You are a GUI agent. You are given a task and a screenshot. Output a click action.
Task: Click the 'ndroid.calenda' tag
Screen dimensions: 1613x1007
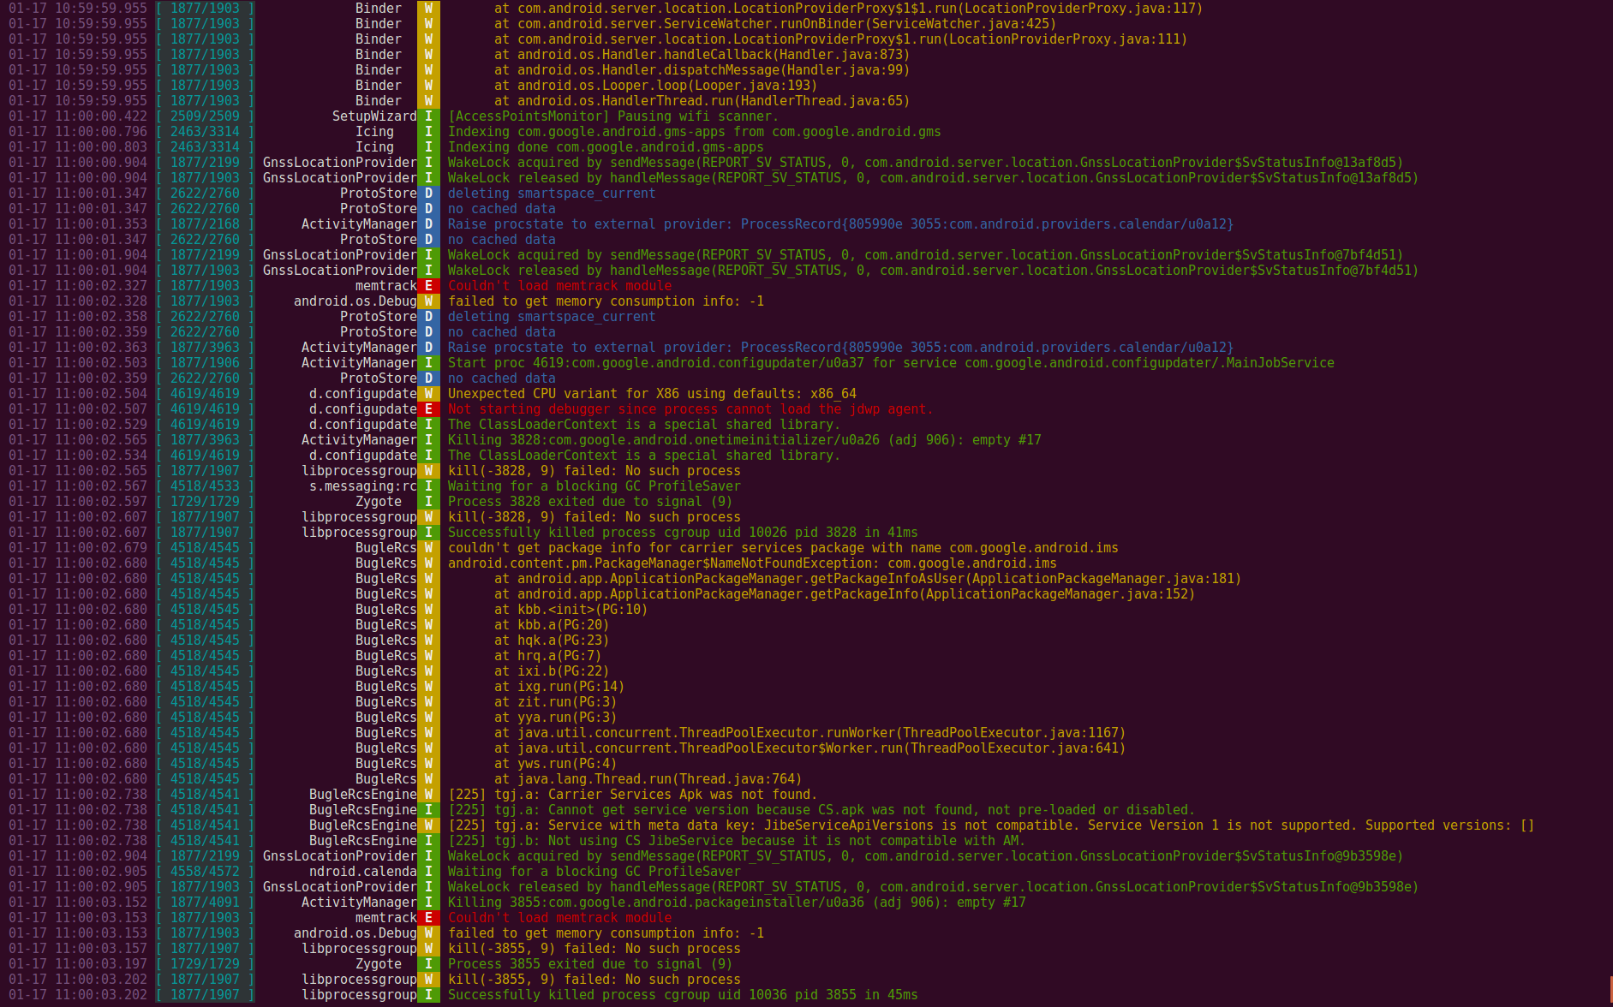[x=363, y=872]
